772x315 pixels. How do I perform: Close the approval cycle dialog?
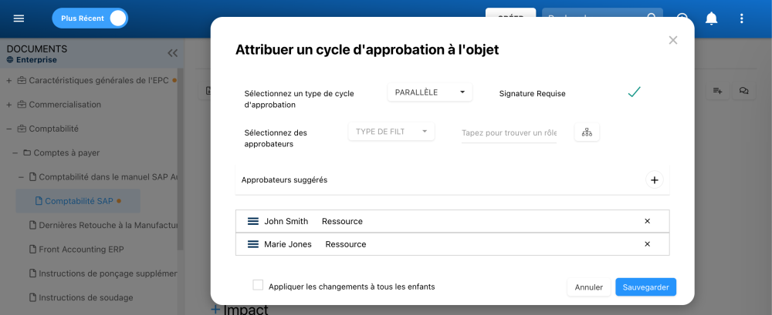(x=673, y=40)
